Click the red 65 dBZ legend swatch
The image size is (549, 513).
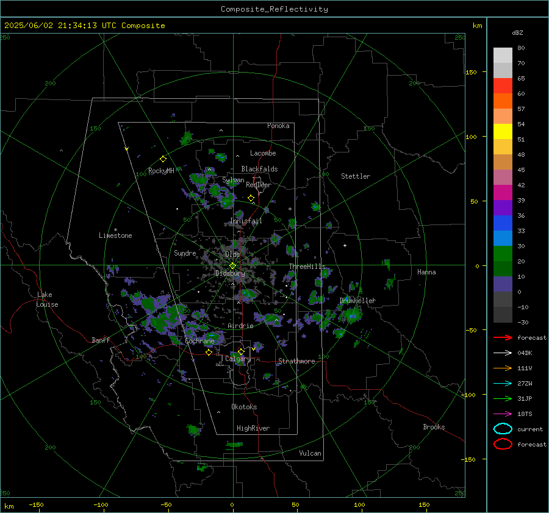tap(503, 86)
